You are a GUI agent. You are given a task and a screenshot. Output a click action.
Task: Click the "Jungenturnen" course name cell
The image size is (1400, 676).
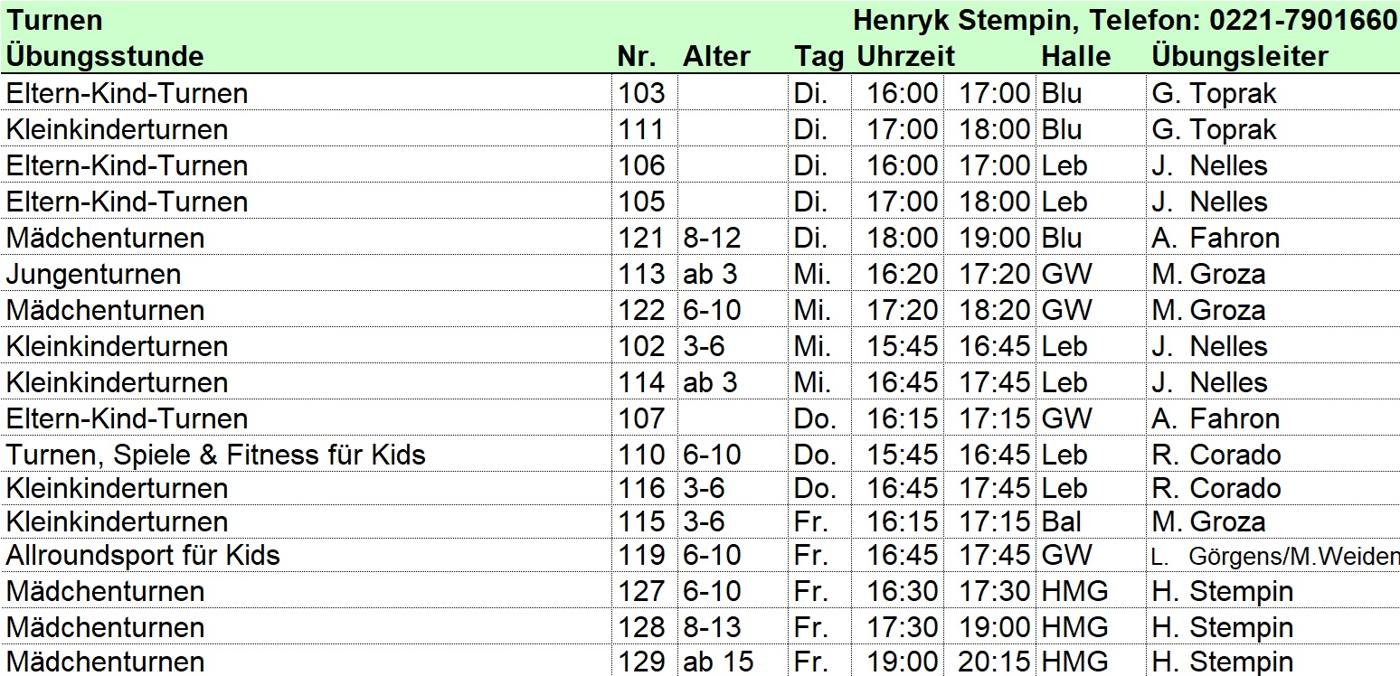point(94,274)
